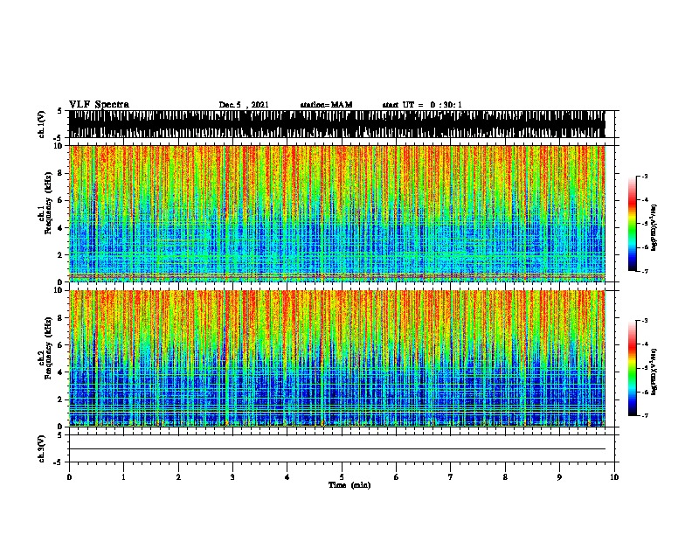Click the ch.2 color scale bar
The height and width of the screenshot is (535, 692).
click(x=633, y=368)
